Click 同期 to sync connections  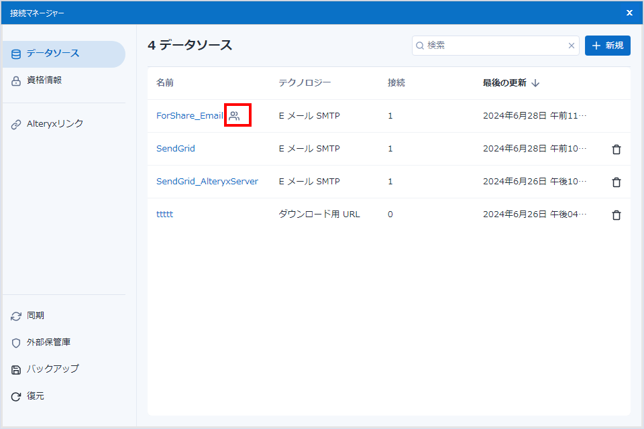click(x=35, y=316)
